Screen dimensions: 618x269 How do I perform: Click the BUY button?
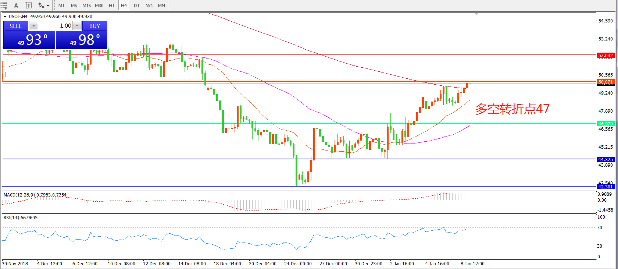pyautogui.click(x=94, y=26)
